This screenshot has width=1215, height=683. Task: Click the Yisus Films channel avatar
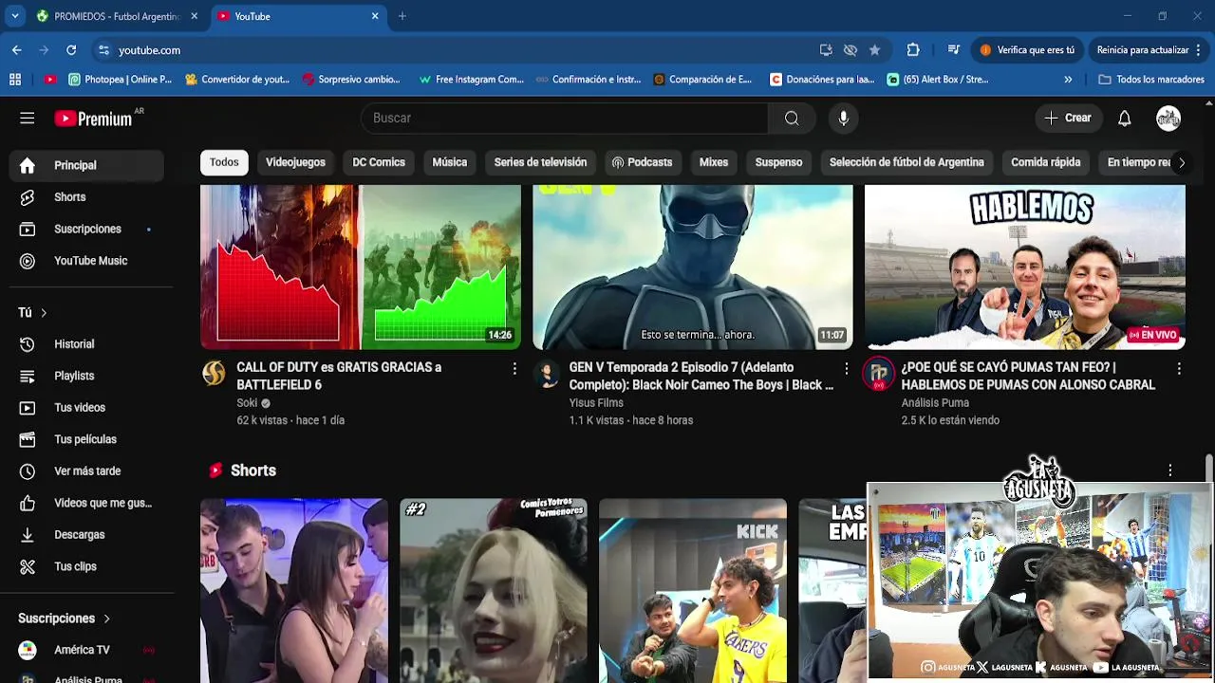click(547, 374)
